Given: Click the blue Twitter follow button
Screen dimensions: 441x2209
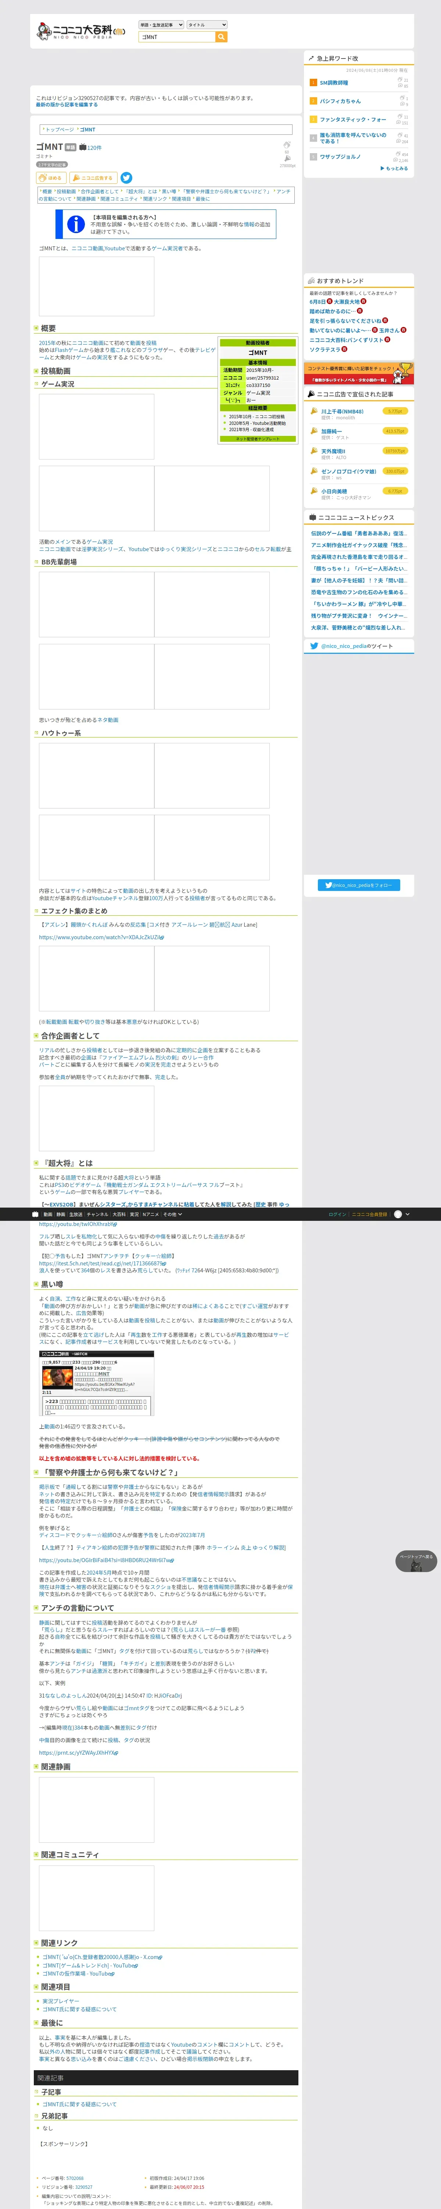Looking at the screenshot, I should click(x=359, y=885).
